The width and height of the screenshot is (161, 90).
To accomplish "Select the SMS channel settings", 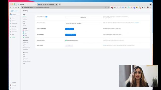I will pos(25,34).
